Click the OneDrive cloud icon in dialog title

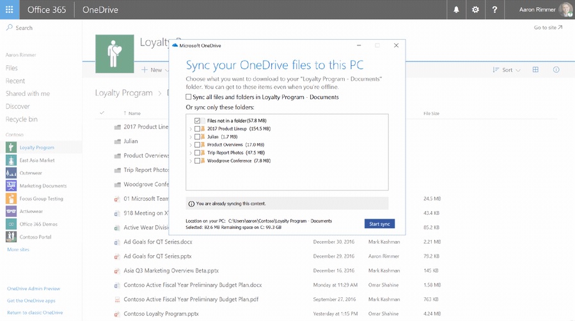(x=175, y=45)
